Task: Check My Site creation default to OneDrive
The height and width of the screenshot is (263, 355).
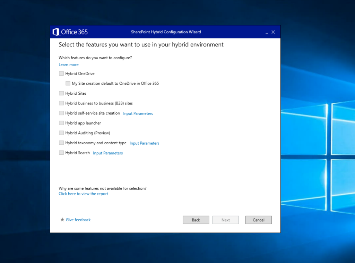Action: [x=68, y=83]
